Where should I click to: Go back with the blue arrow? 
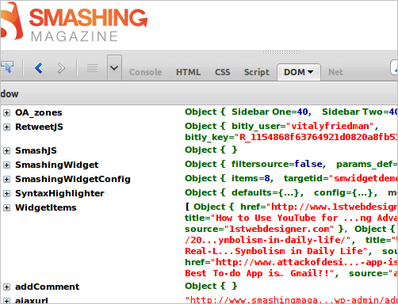click(x=39, y=68)
